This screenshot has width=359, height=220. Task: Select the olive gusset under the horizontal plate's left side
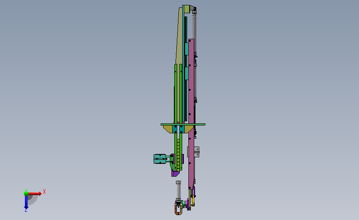(168, 129)
